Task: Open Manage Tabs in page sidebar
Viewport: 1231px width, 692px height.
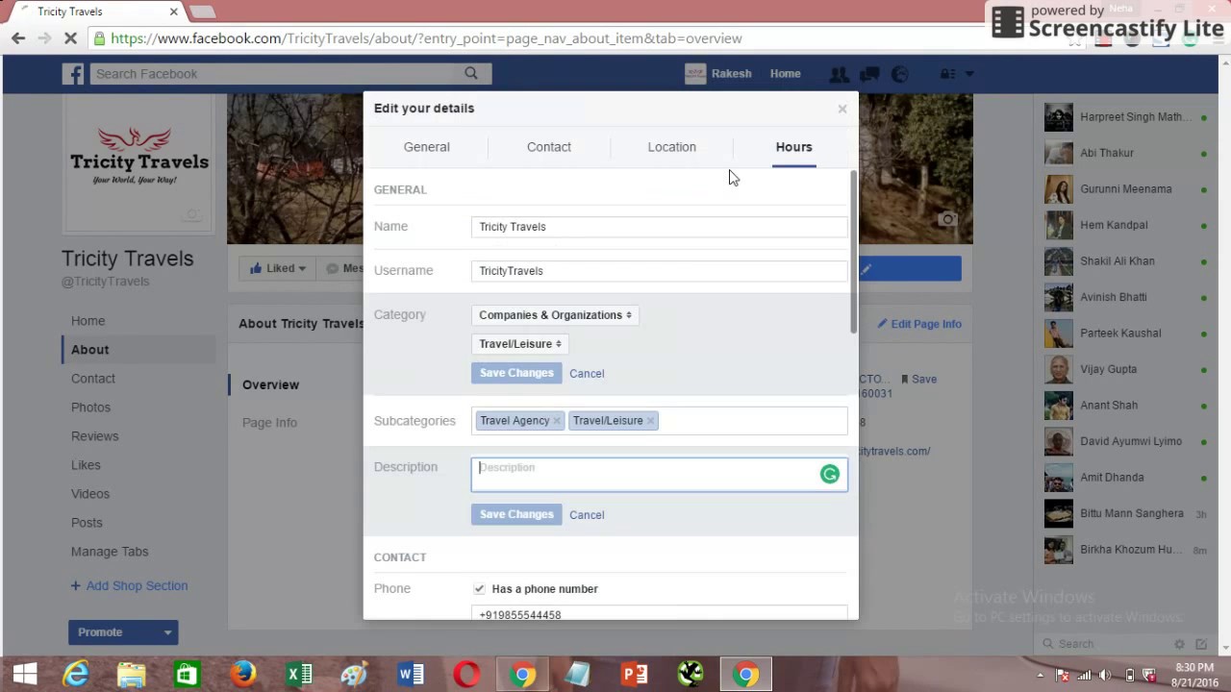Action: (110, 552)
